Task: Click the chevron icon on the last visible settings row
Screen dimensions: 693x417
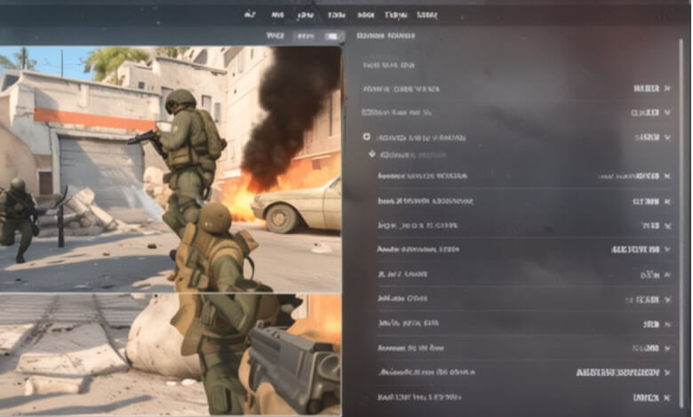Action: coord(667,397)
